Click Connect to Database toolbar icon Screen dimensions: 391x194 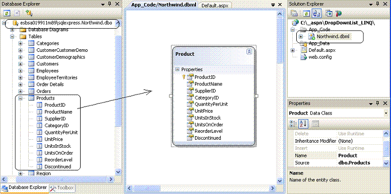pyautogui.click(x=29, y=13)
